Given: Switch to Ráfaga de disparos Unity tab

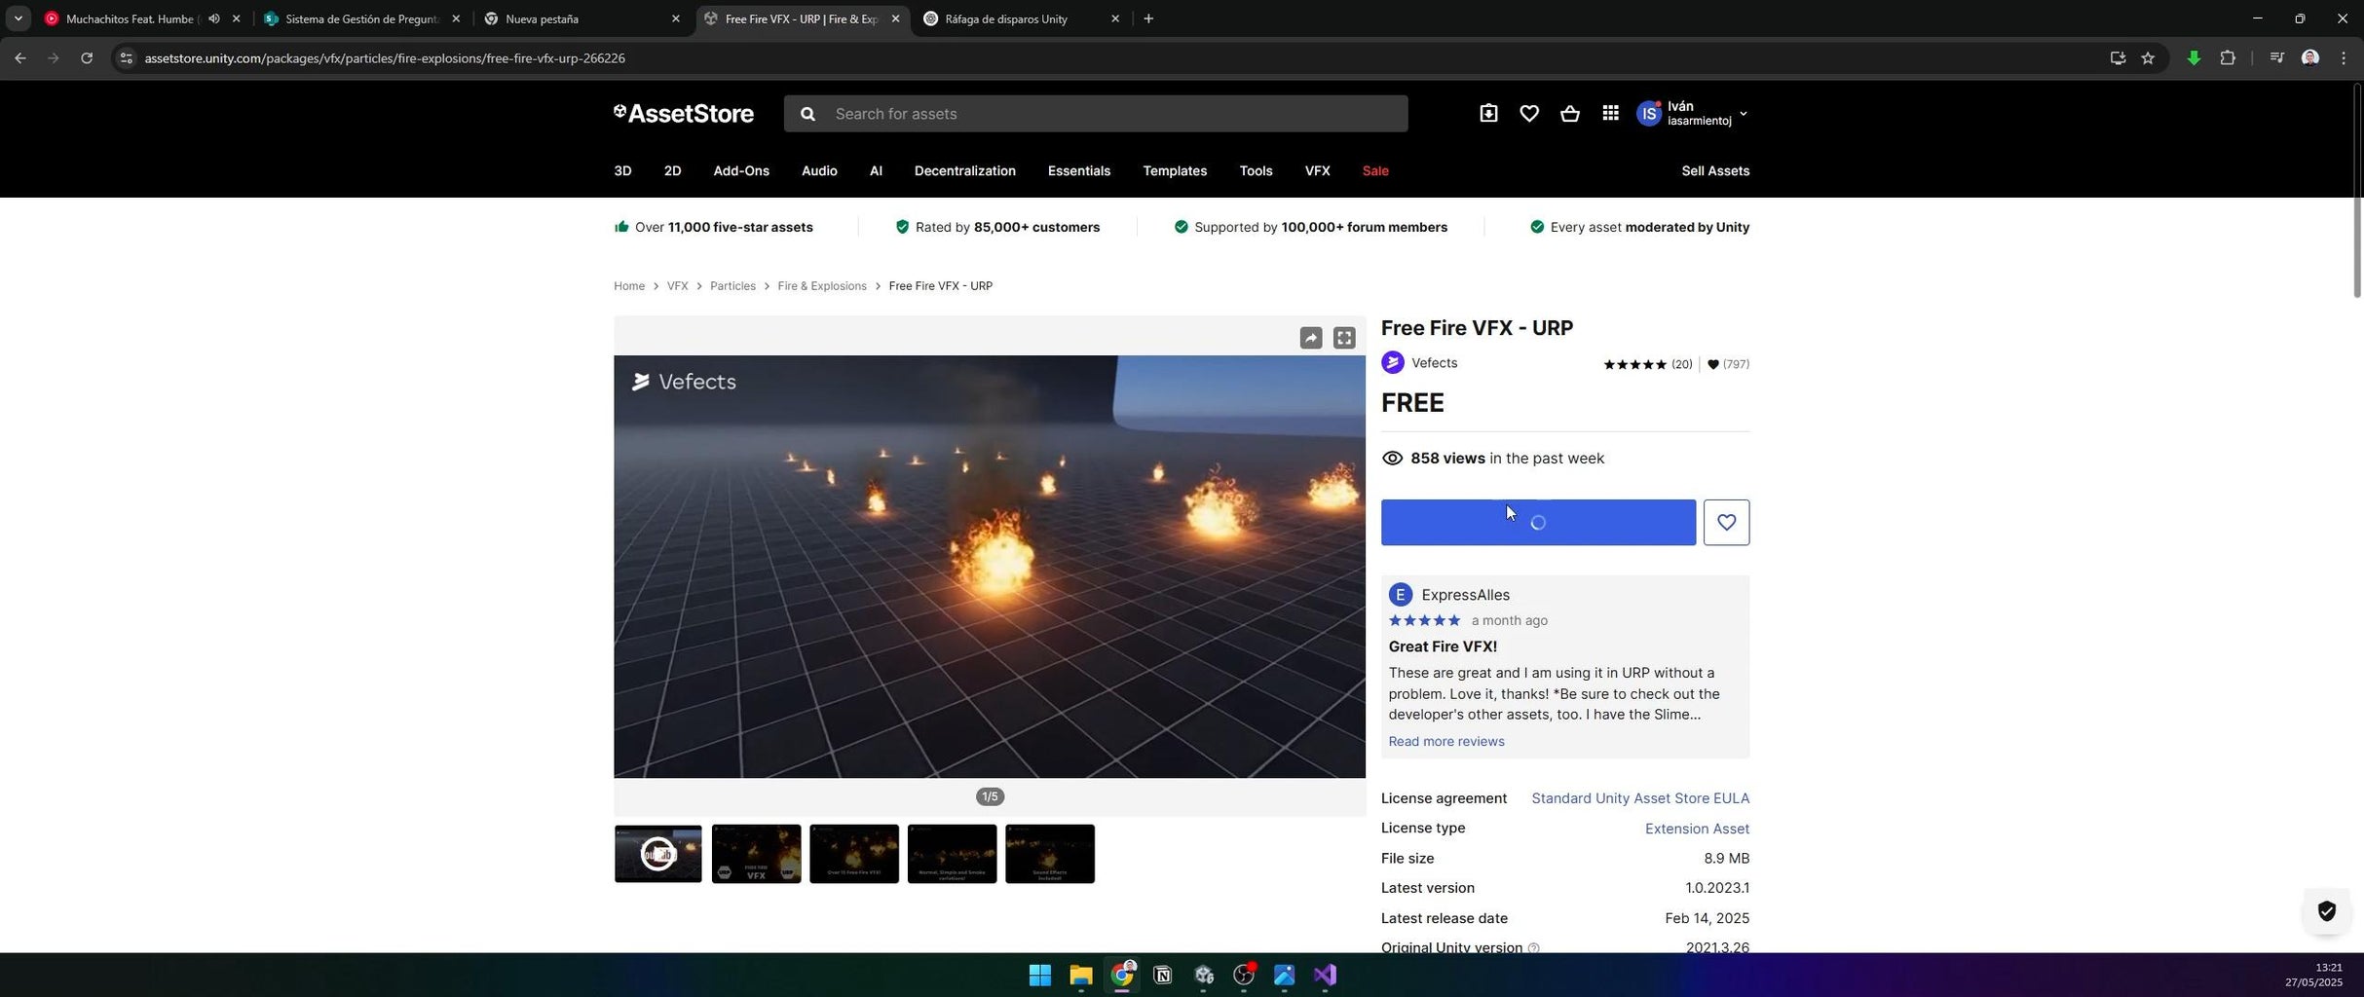Looking at the screenshot, I should pos(1021,18).
